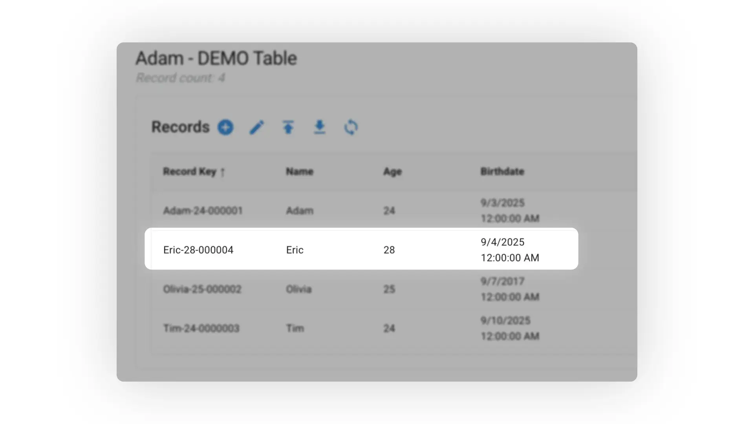754x424 pixels.
Task: Sort records by the Name column
Action: [299, 172]
